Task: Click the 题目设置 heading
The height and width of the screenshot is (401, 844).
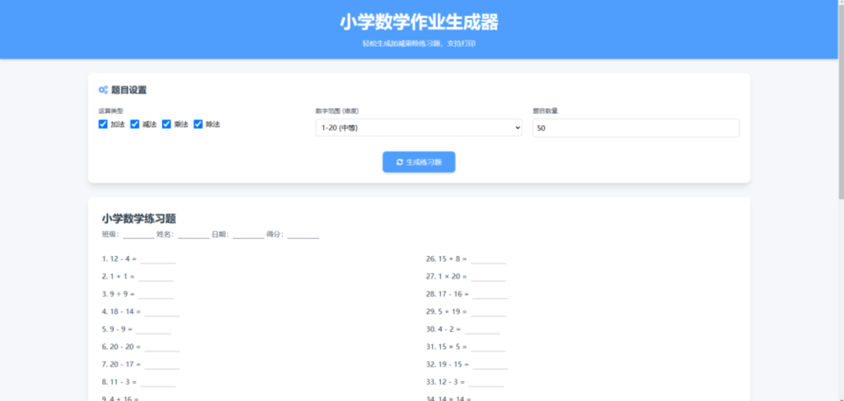Action: [129, 91]
